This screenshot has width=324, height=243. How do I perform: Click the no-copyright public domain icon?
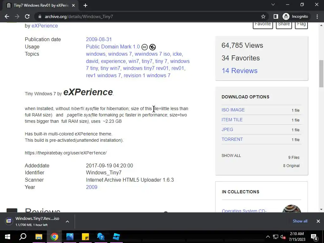pos(153,47)
